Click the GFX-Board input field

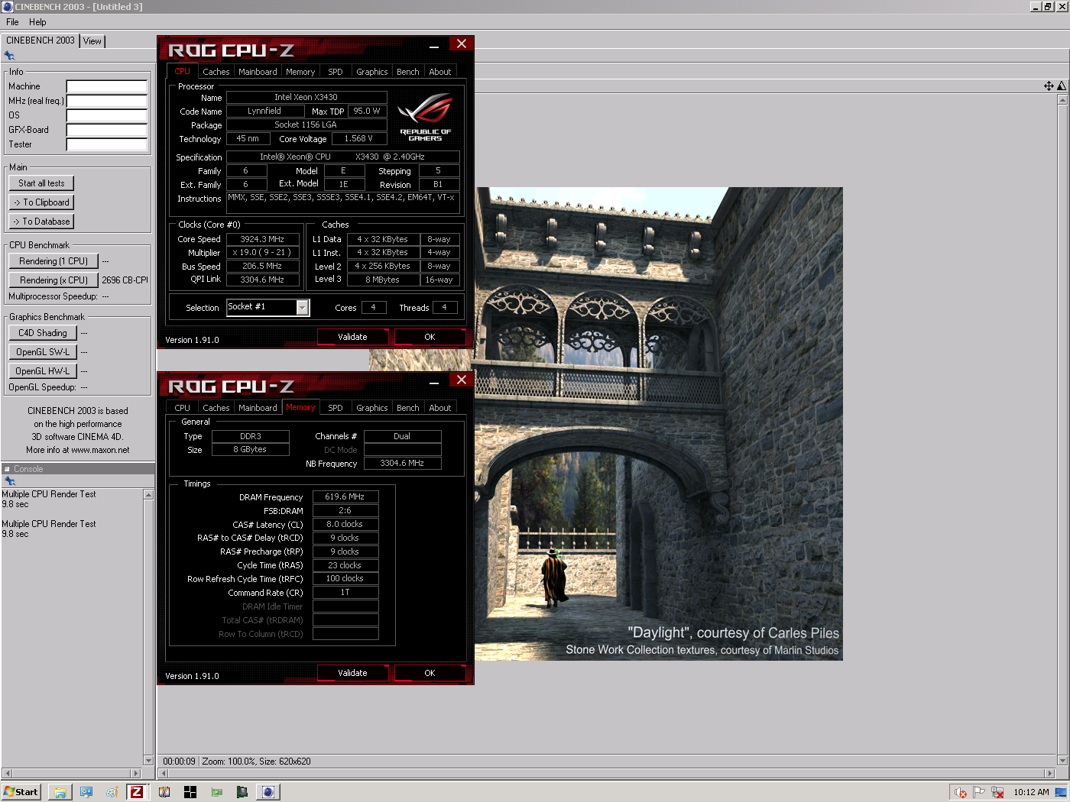(x=106, y=130)
